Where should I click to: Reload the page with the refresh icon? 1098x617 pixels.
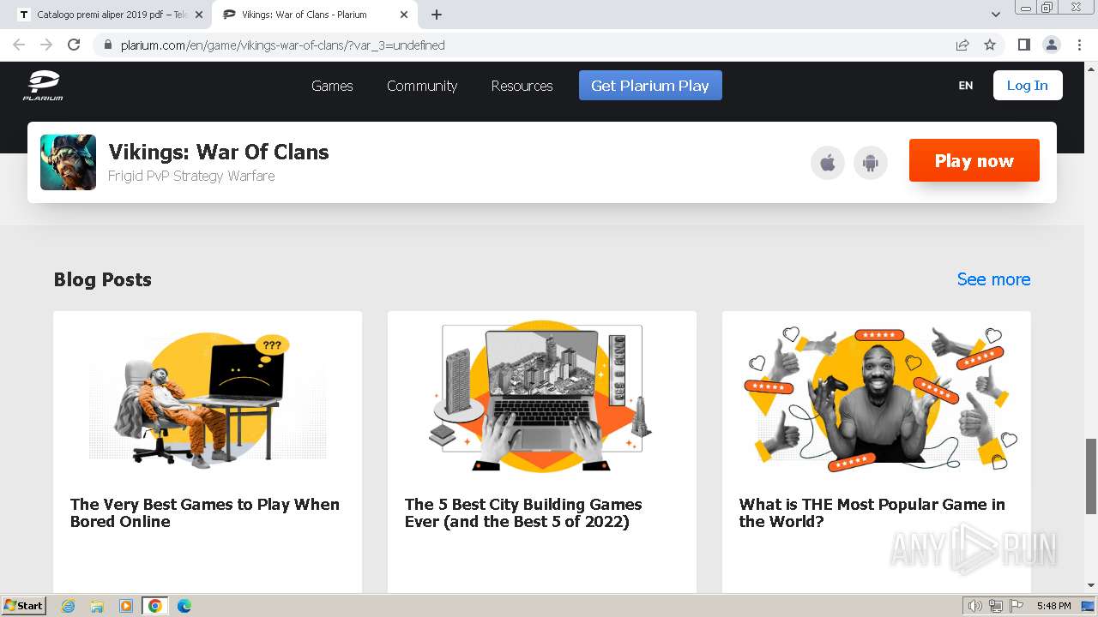[x=74, y=45]
